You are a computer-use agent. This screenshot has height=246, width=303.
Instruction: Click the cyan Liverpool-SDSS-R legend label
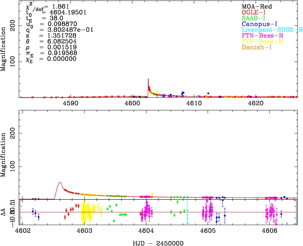tap(272, 29)
